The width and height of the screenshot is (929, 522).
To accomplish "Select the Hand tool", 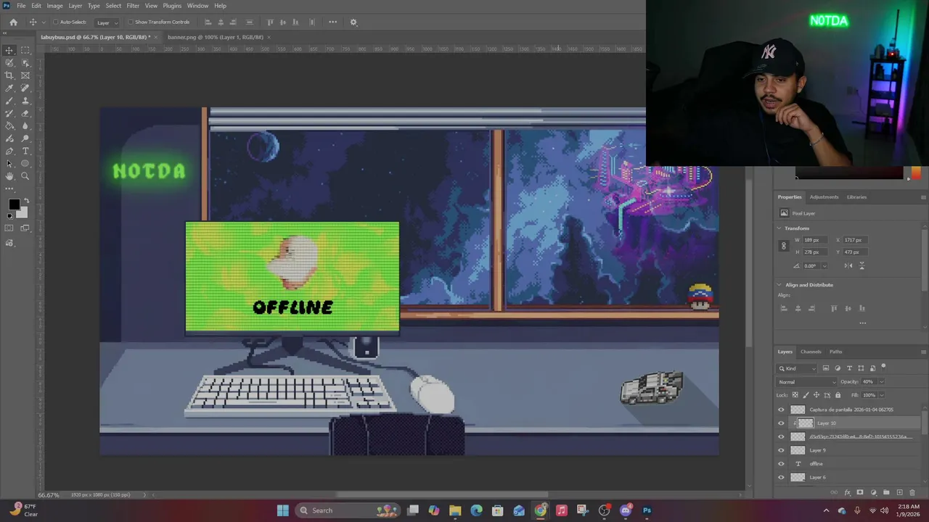I will click(x=9, y=176).
